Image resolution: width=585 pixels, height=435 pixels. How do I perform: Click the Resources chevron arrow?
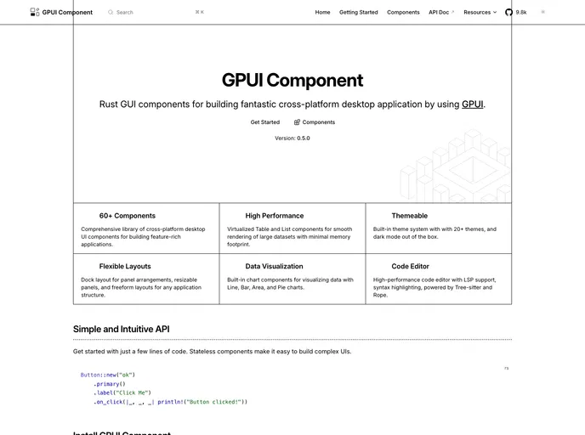point(495,12)
